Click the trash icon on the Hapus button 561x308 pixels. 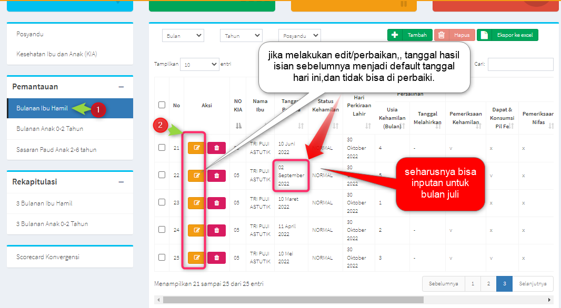442,35
